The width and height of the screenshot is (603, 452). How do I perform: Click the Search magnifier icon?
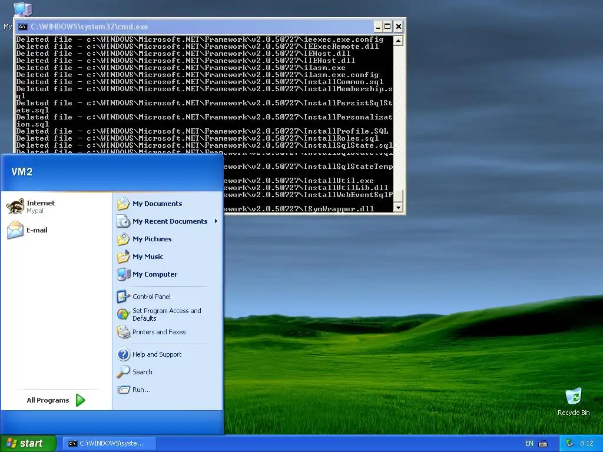tap(123, 372)
